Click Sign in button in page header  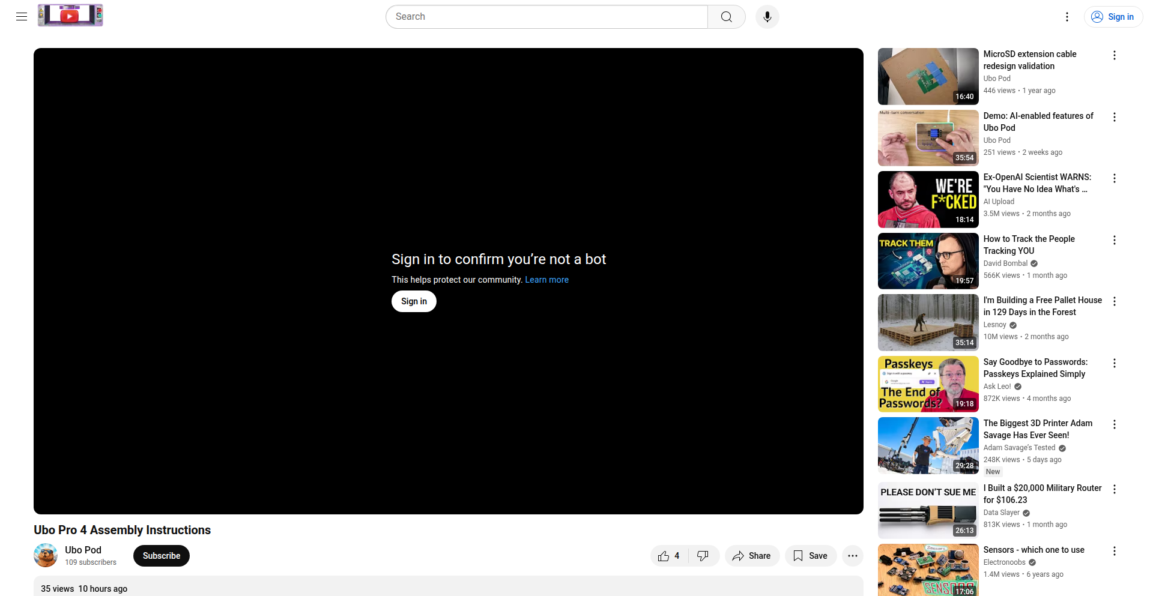(1113, 17)
